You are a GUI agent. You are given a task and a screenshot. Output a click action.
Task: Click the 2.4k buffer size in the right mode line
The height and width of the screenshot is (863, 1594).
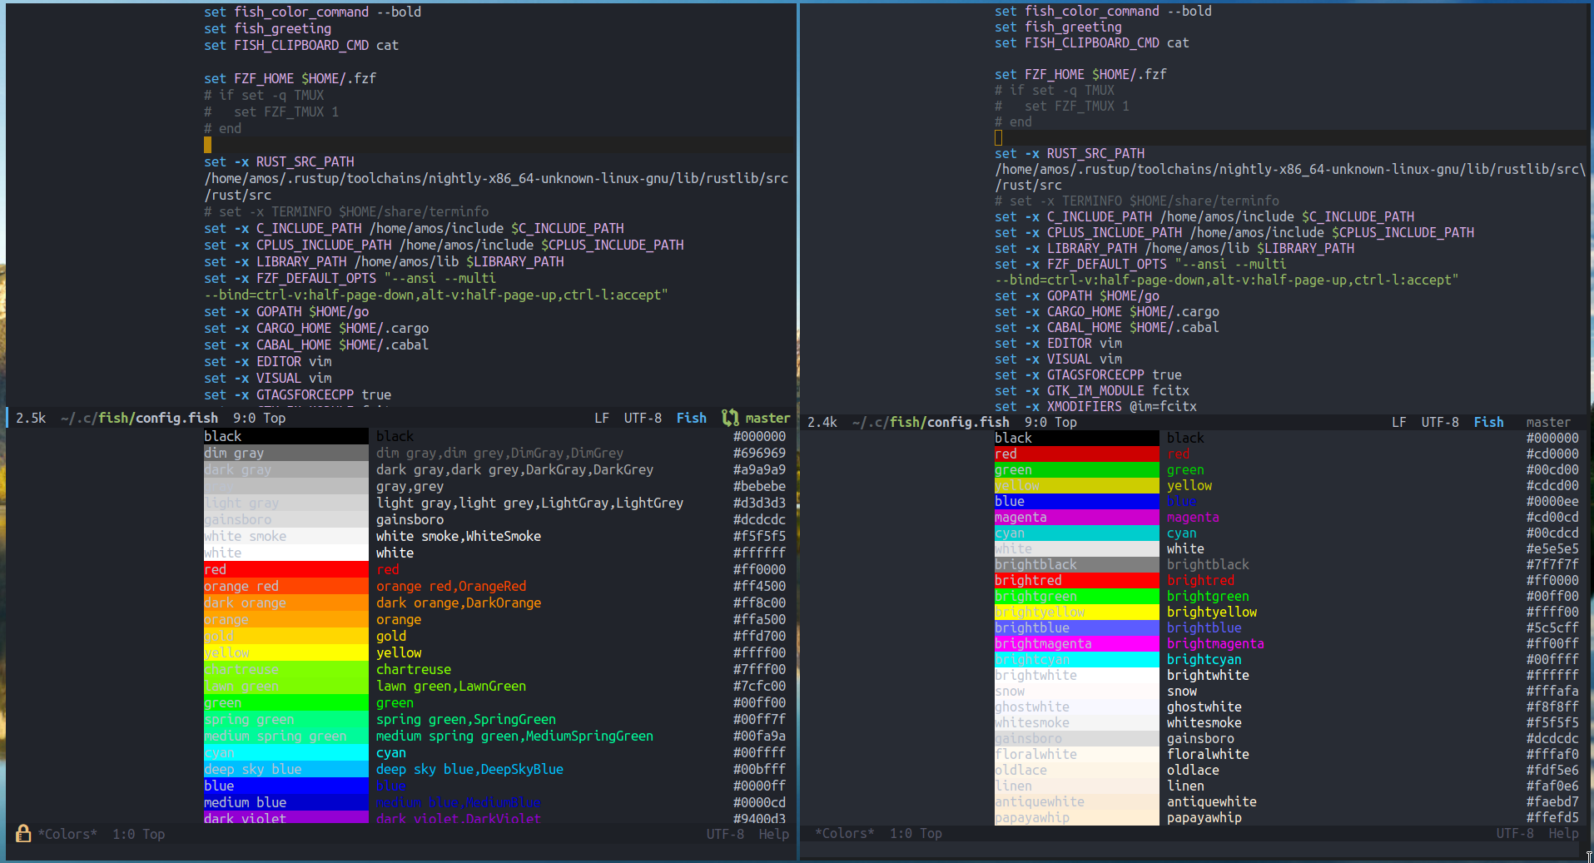click(822, 422)
